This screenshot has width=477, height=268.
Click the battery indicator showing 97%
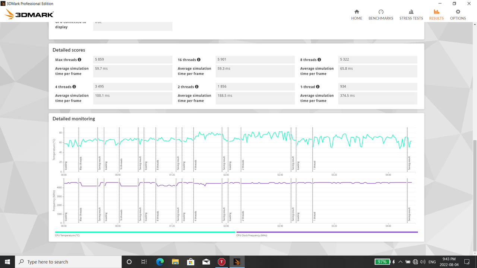coord(382,262)
